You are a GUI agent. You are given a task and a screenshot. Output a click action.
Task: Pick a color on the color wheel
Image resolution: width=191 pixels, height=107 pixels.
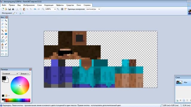(20, 86)
